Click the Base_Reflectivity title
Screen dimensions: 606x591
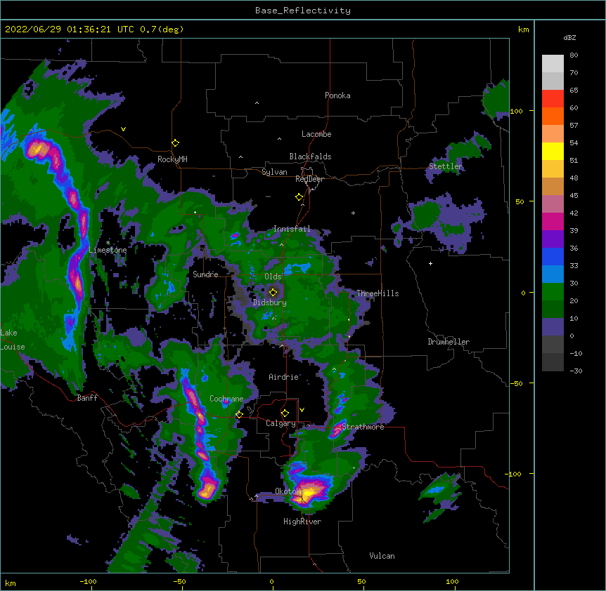point(303,11)
